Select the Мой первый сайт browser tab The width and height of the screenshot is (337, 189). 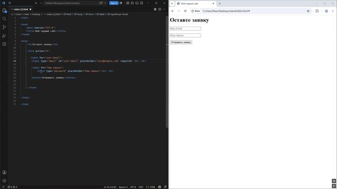195,4
